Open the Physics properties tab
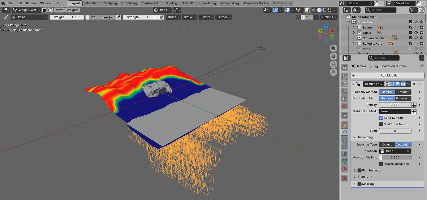 [345, 147]
